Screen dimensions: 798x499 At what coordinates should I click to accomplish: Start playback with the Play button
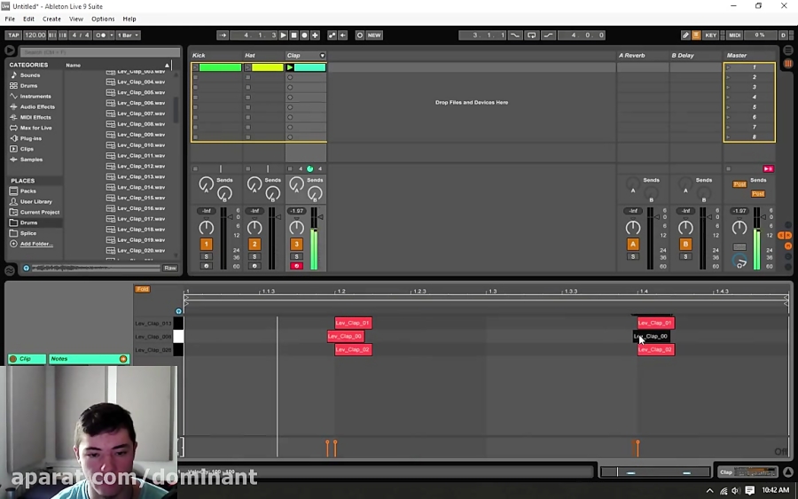coord(283,35)
